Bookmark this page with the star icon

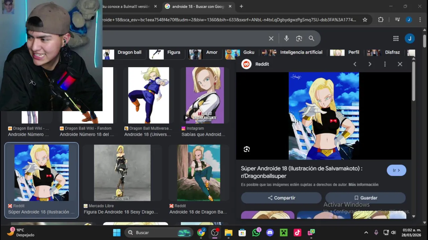point(365,20)
